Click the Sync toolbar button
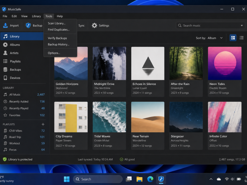 tap(81, 26)
